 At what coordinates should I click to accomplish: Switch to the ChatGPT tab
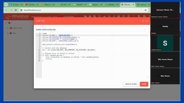coord(80,5)
